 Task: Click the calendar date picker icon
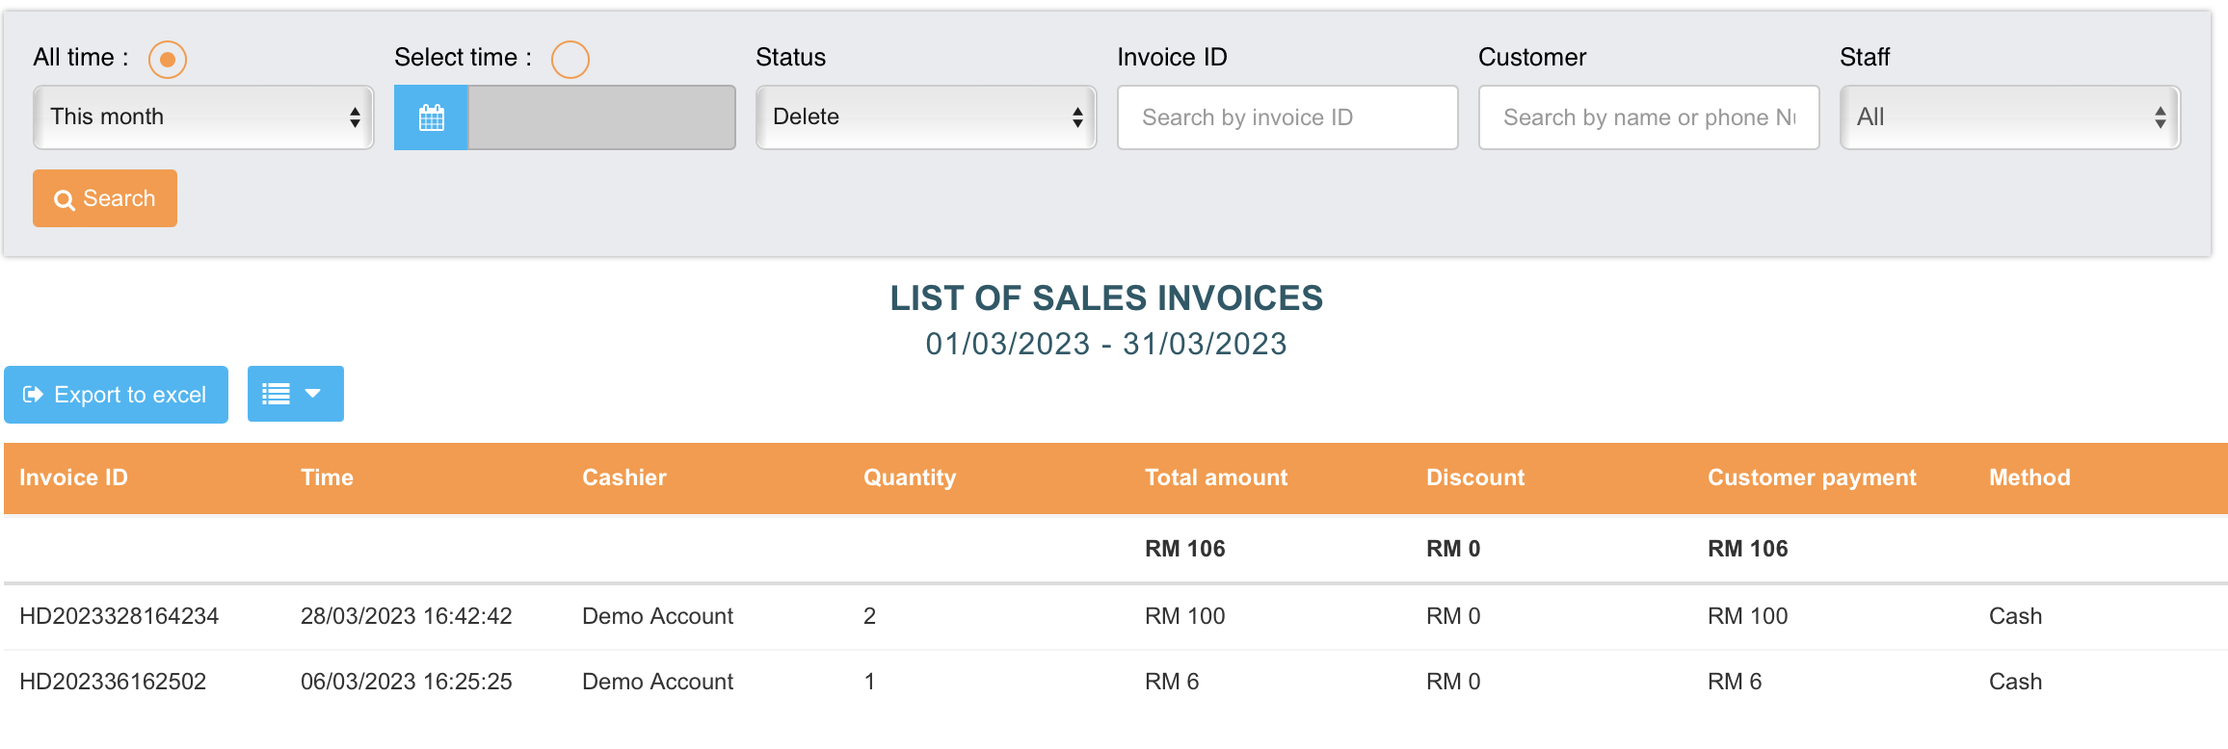pos(431,117)
